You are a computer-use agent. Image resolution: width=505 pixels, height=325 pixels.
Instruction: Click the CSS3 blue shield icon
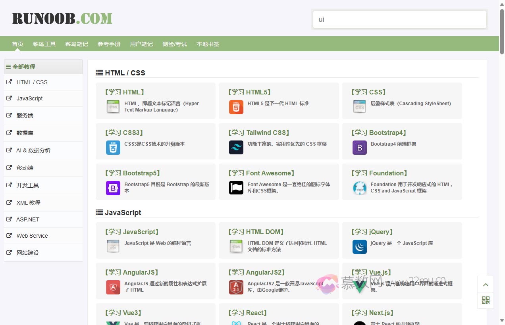click(x=113, y=148)
